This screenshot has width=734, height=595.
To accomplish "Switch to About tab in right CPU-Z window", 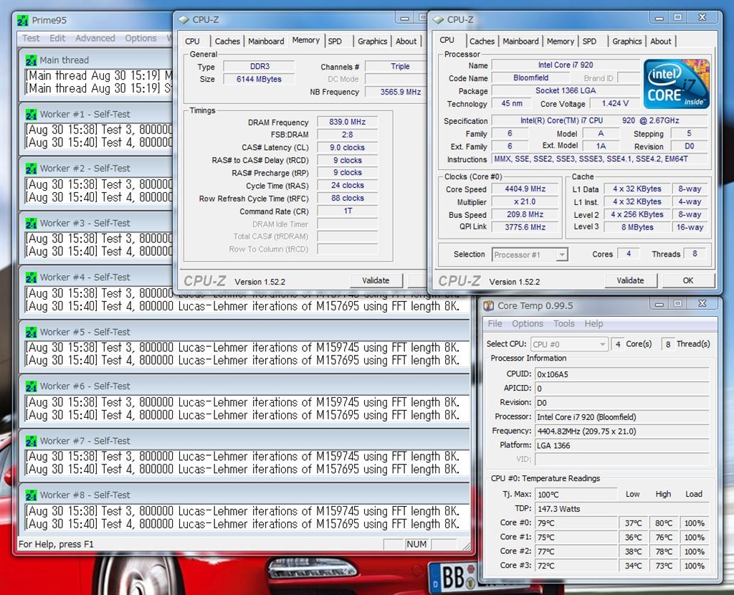I will pos(660,41).
